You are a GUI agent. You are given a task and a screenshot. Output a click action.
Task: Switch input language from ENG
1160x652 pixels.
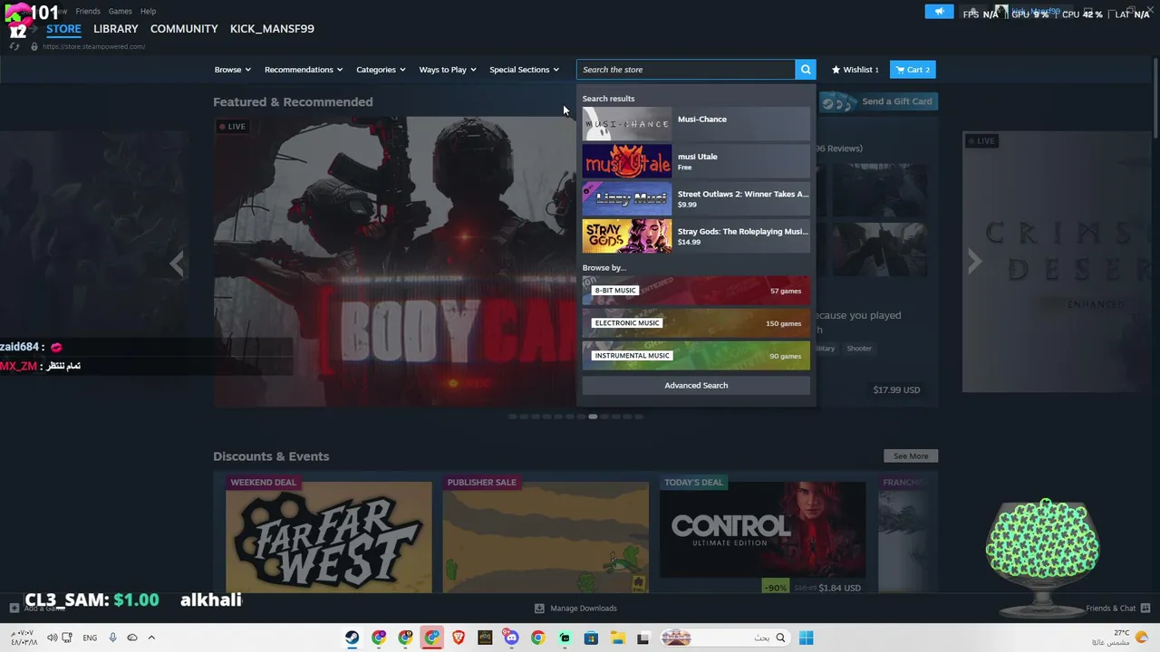[90, 638]
